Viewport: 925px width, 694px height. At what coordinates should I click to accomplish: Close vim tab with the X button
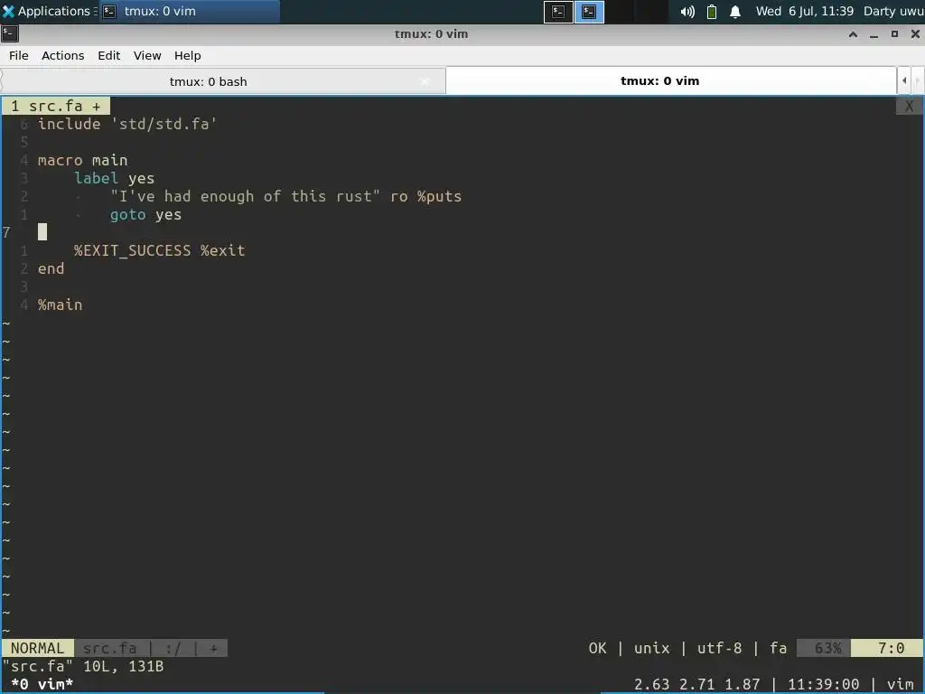[909, 107]
